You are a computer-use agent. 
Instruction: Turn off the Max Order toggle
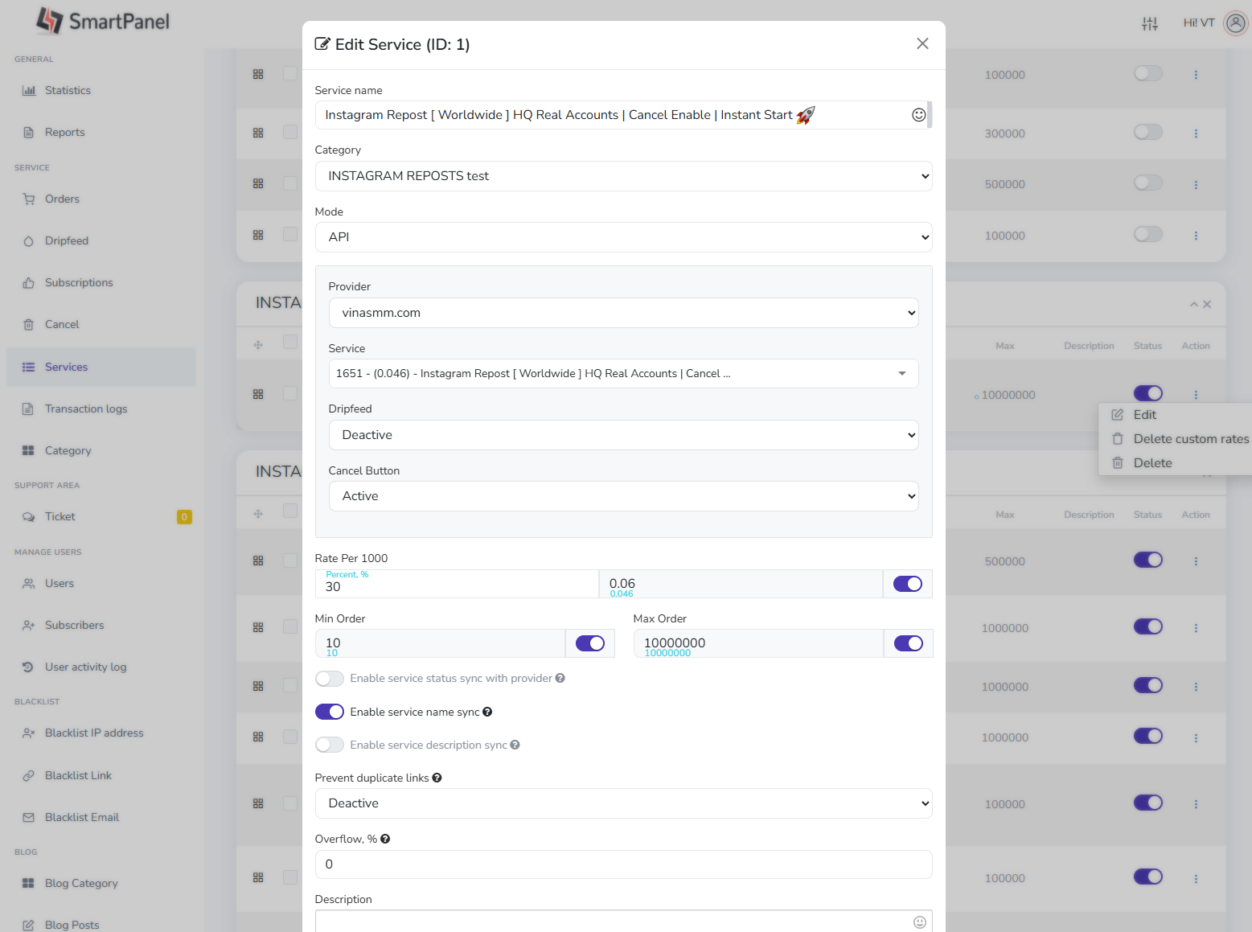click(x=908, y=643)
